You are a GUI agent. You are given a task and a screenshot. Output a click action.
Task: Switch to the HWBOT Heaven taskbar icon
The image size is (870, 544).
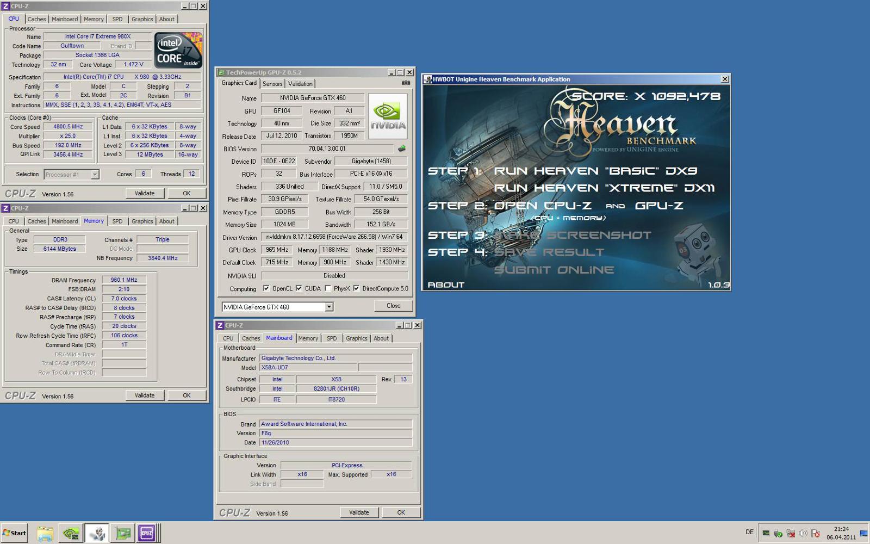[x=97, y=533]
